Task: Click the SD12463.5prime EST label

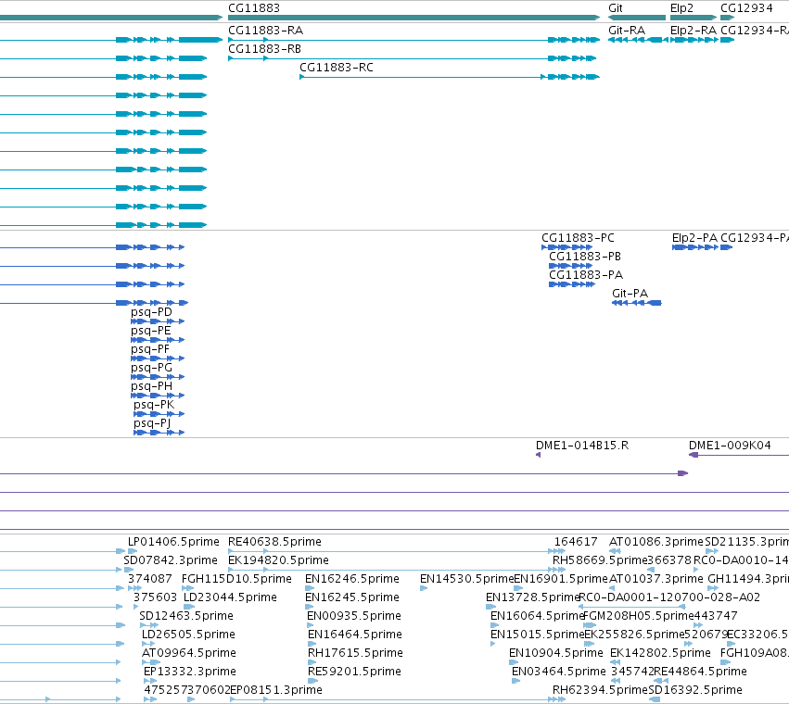Action: click(x=186, y=617)
